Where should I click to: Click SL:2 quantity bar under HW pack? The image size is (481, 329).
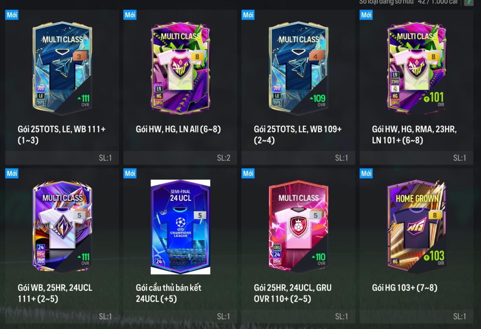click(180, 158)
